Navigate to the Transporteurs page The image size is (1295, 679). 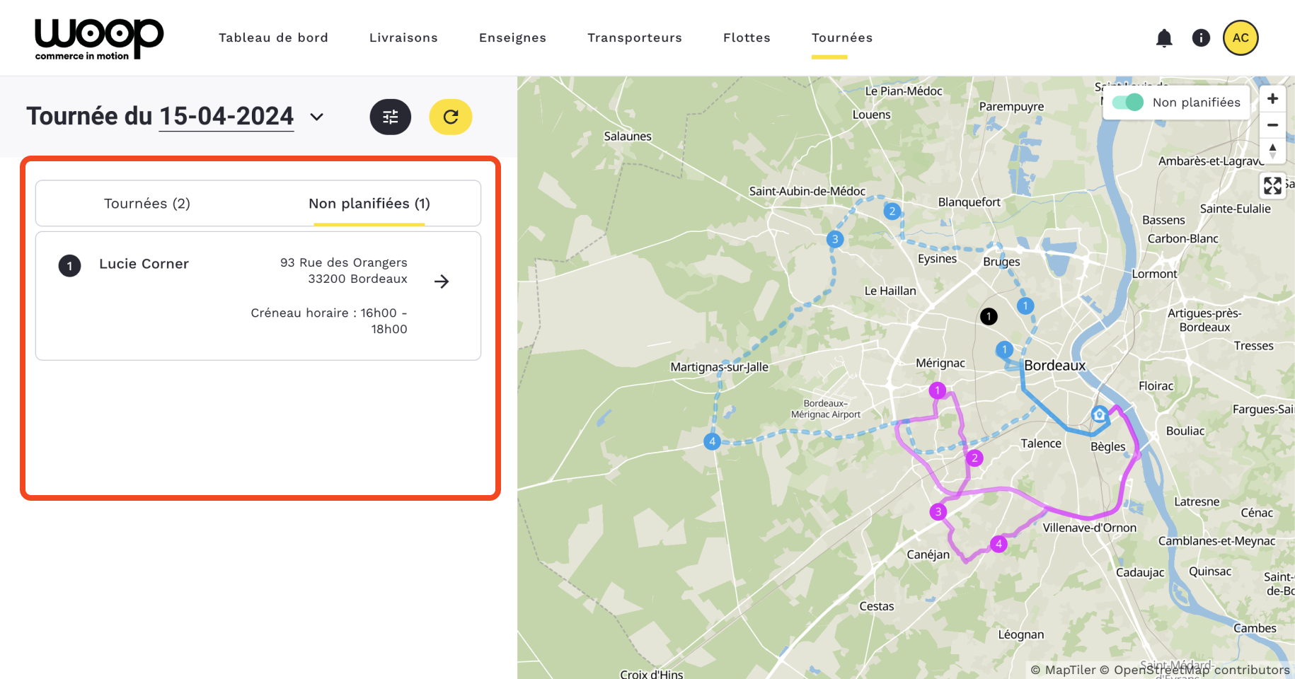pos(634,38)
